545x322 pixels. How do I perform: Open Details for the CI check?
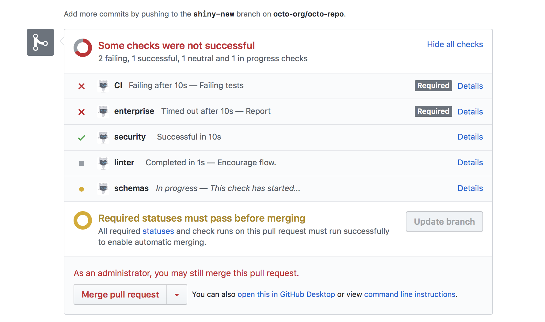(470, 86)
